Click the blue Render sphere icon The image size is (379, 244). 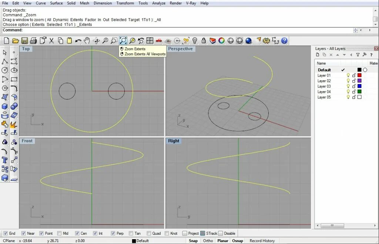(x=248, y=41)
